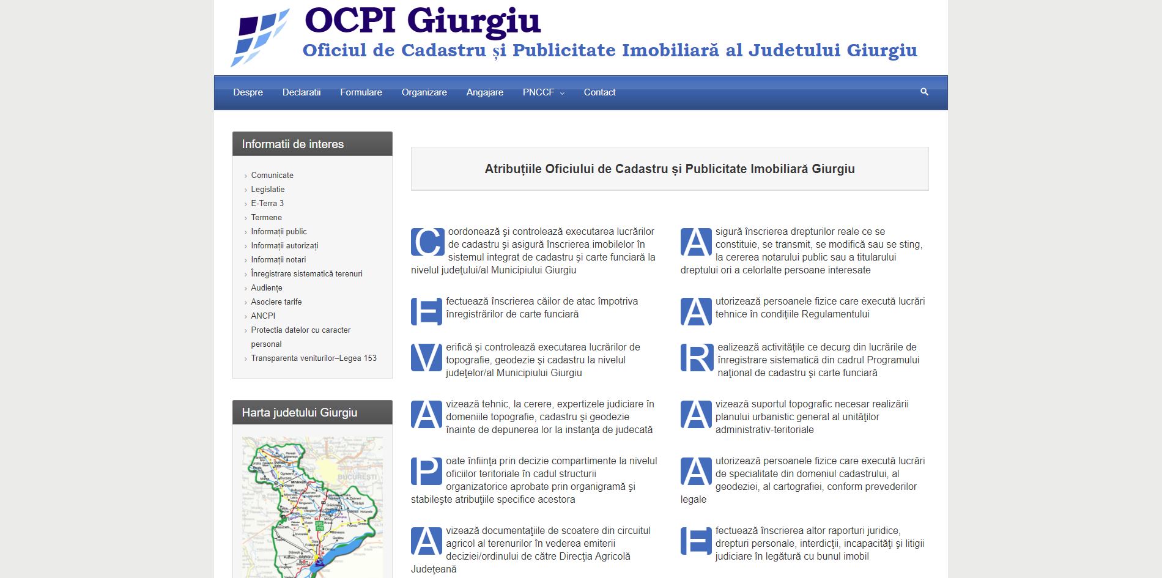This screenshot has height=578, width=1162.
Task: Click the drop-cap A icon for 'vizează documentaţiile'
Action: tap(426, 541)
